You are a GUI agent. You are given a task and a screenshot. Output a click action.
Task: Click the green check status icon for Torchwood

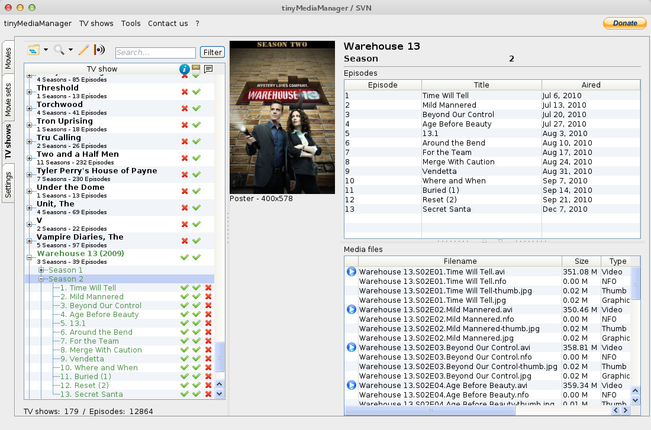tap(197, 108)
